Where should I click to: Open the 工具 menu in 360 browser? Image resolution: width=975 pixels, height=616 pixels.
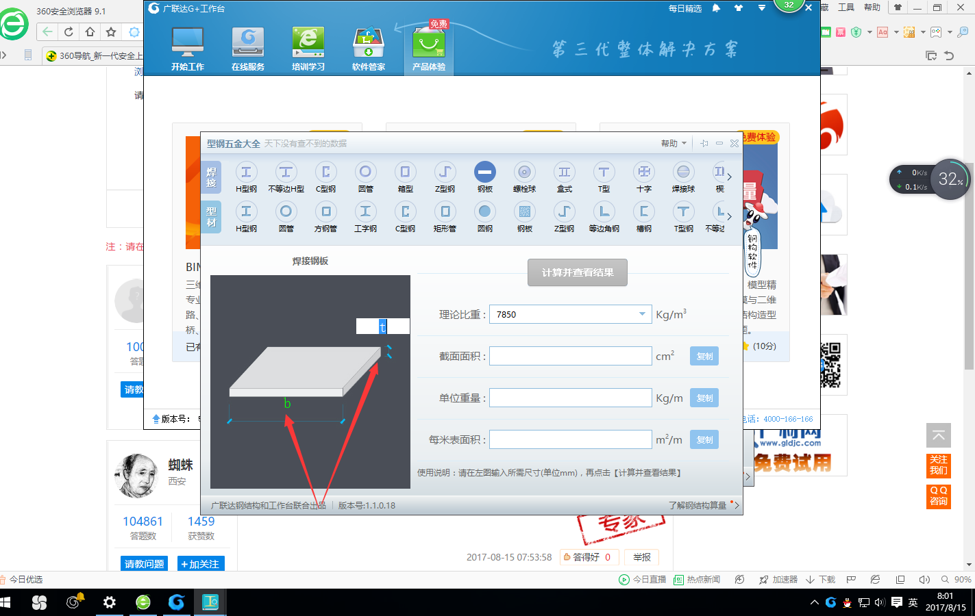[x=846, y=8]
